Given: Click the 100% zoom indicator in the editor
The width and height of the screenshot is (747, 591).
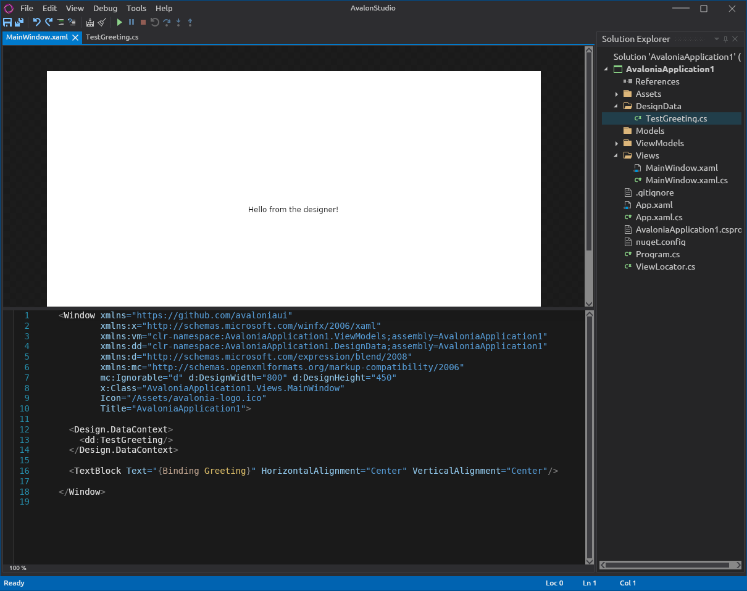Looking at the screenshot, I should coord(17,568).
